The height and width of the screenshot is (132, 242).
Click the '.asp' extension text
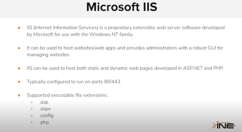pyautogui.click(x=44, y=102)
